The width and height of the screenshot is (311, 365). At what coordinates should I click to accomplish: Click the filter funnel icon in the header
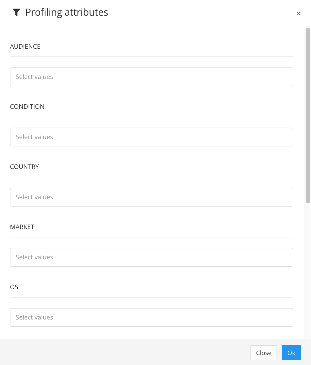(x=16, y=12)
